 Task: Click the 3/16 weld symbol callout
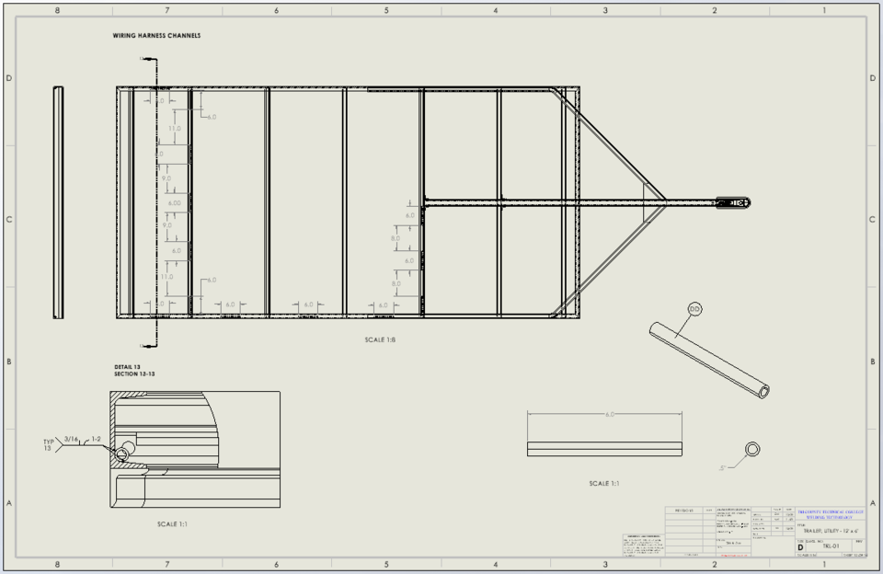coord(71,438)
